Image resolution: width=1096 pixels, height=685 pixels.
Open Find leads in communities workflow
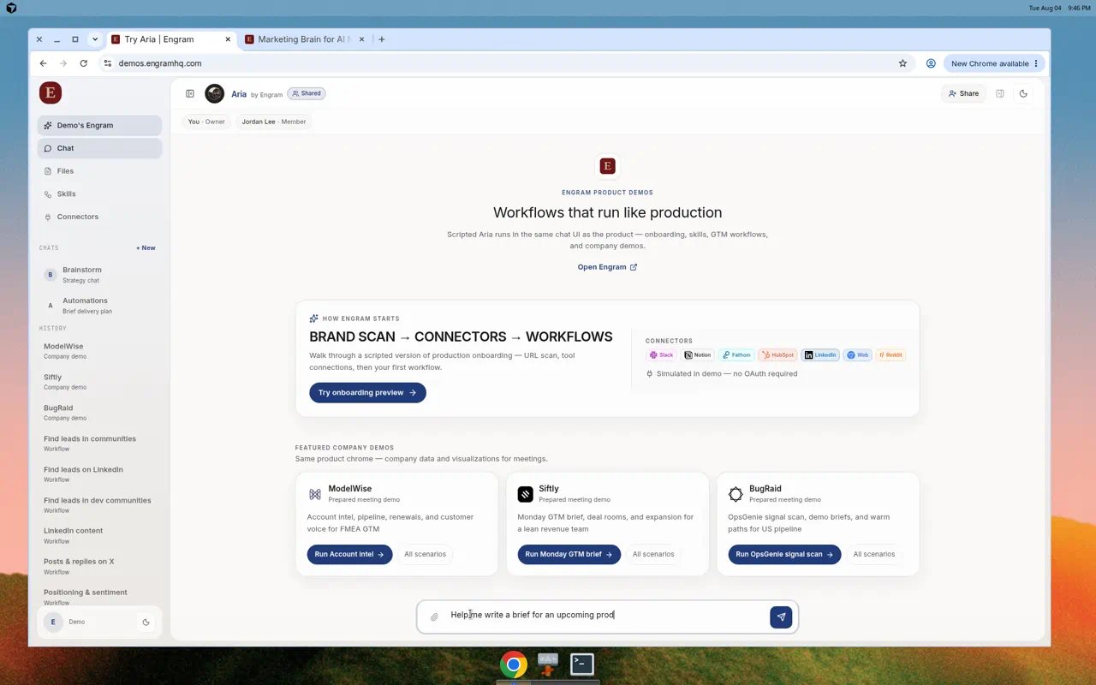click(99, 444)
